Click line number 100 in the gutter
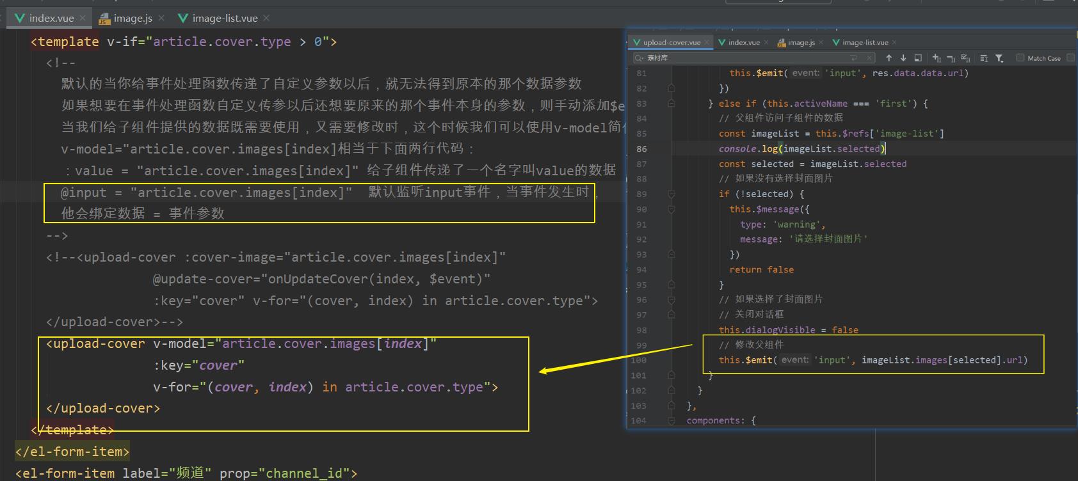Image resolution: width=1078 pixels, height=481 pixels. pyautogui.click(x=639, y=360)
